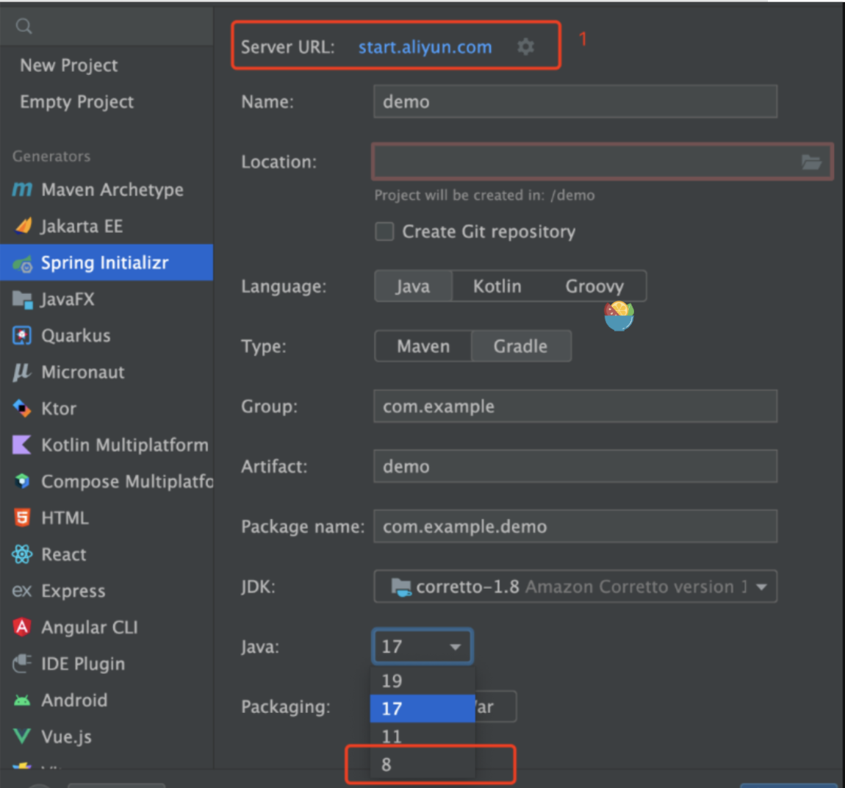The height and width of the screenshot is (788, 845).
Task: Click the Vue.js icon
Action: [x=21, y=737]
